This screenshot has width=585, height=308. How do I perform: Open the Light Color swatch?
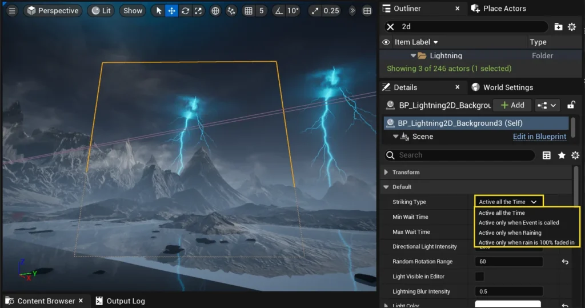[508, 305]
